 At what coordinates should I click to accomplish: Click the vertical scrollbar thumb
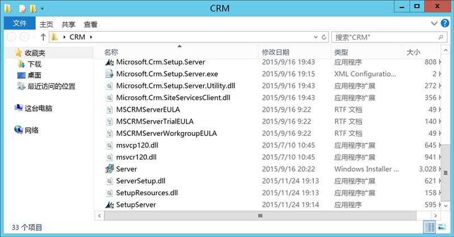(x=445, y=173)
